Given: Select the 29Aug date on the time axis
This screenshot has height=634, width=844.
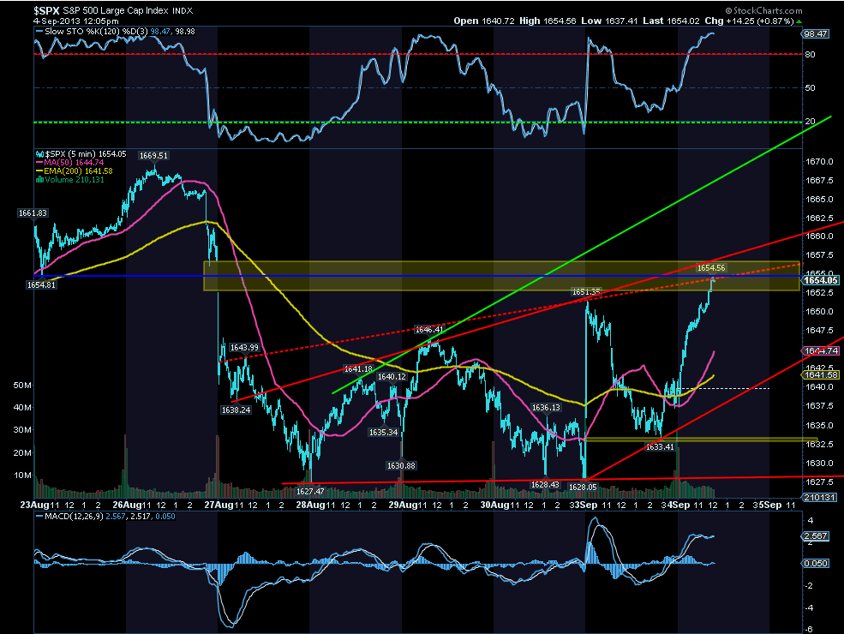Looking at the screenshot, I should click(404, 505).
